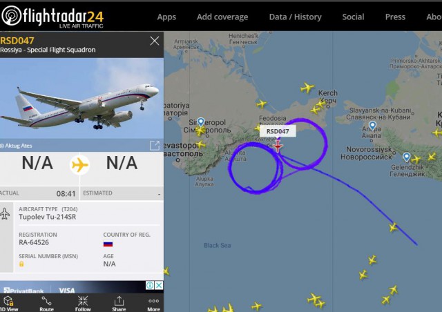Open aircraft photo in external link
The image size is (442, 312).
(x=155, y=146)
